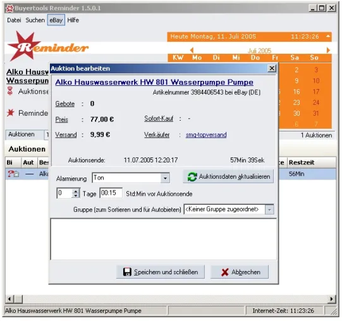Click the Sofort-Kauf label
The height and width of the screenshot is (321, 342).
(x=159, y=119)
